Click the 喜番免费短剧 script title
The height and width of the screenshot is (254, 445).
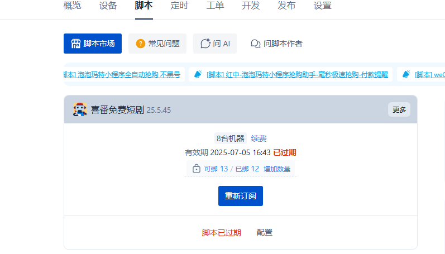(x=117, y=110)
